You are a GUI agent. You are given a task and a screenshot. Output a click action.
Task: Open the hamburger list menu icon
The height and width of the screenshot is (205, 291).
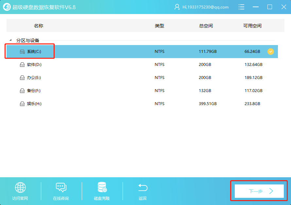pos(241,7)
